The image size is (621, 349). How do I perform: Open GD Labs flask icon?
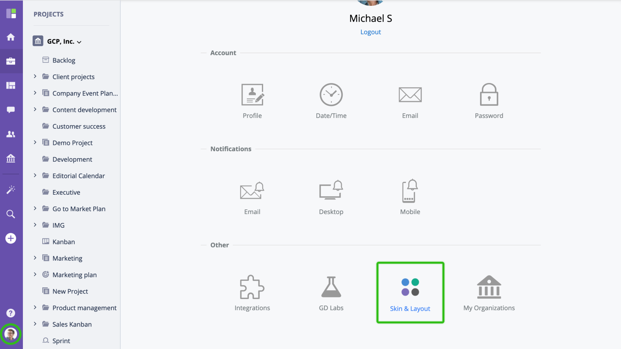tap(331, 293)
